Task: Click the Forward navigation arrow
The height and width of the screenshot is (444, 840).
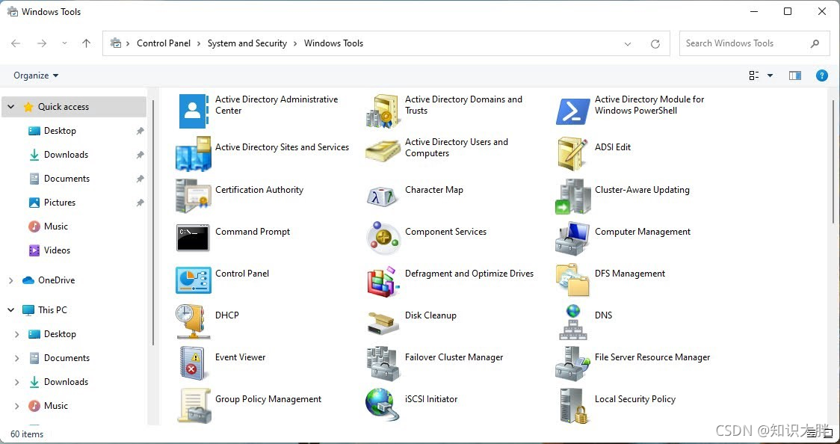Action: [x=42, y=43]
